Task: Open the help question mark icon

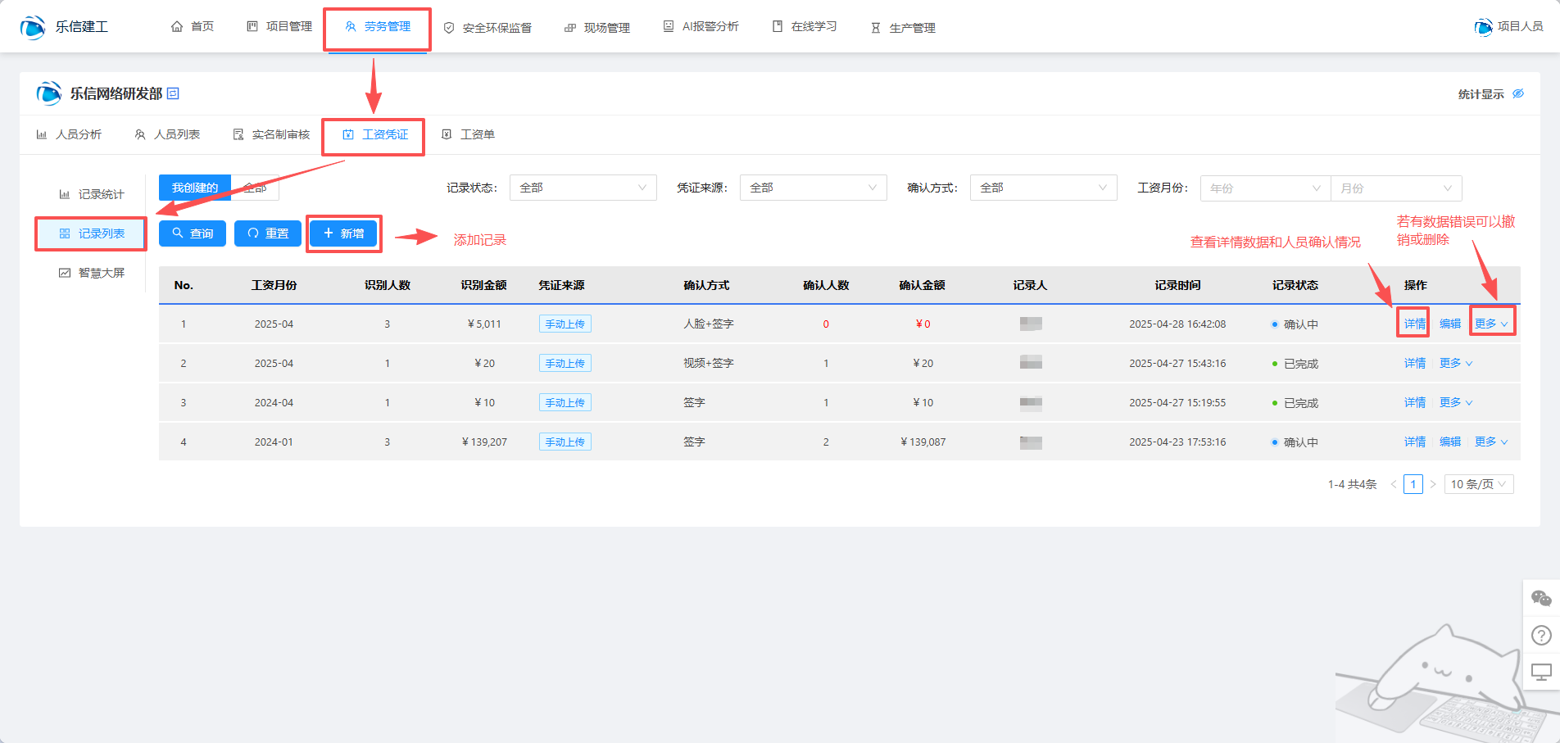Action: pyautogui.click(x=1541, y=635)
